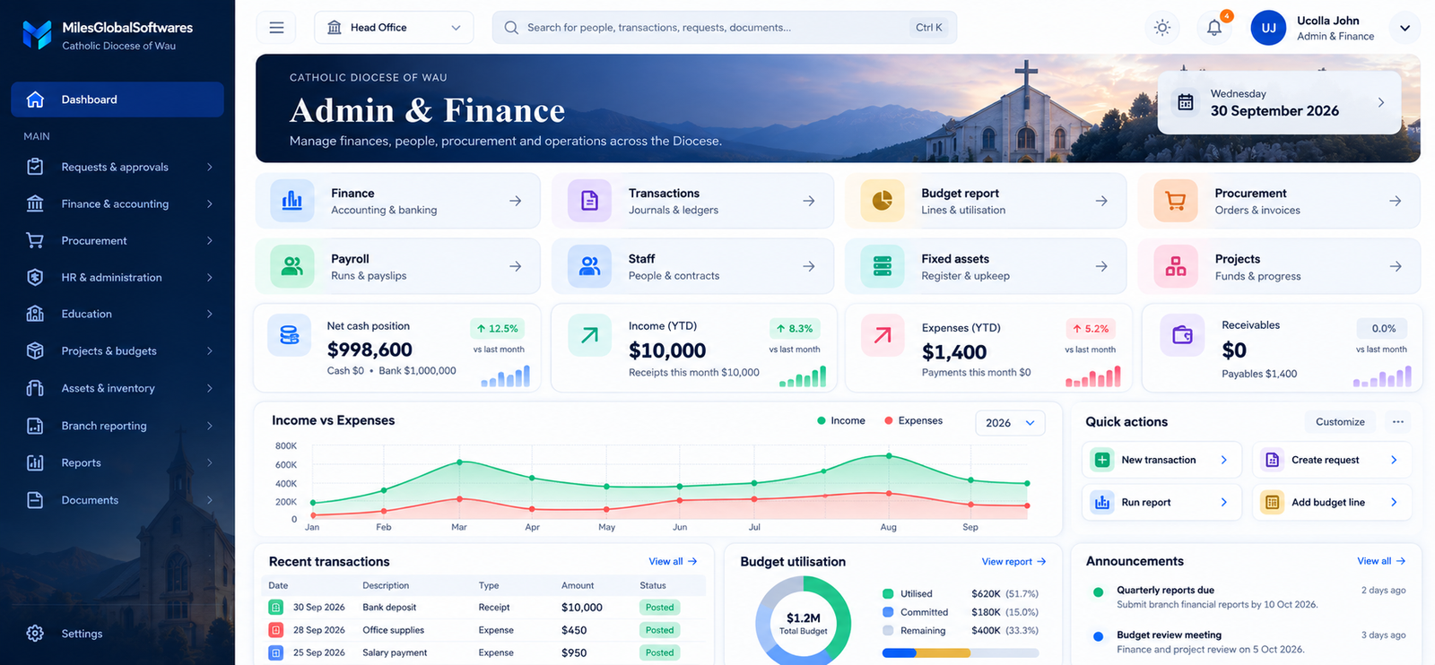Click the calendar icon beside the date
The image size is (1435, 665).
(x=1186, y=102)
